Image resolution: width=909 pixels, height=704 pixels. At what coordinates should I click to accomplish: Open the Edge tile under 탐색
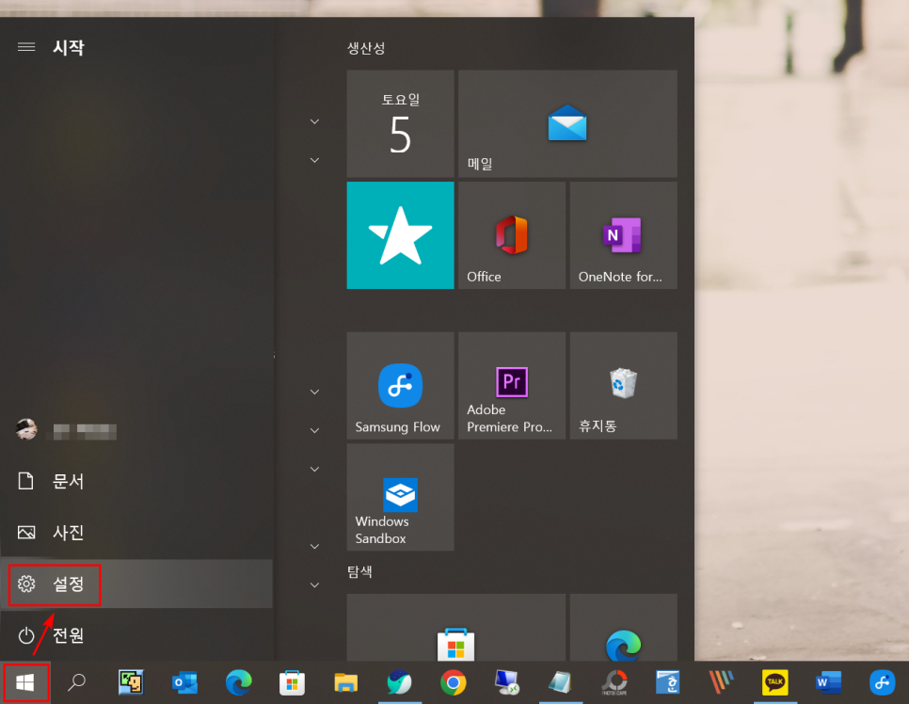[623, 628]
